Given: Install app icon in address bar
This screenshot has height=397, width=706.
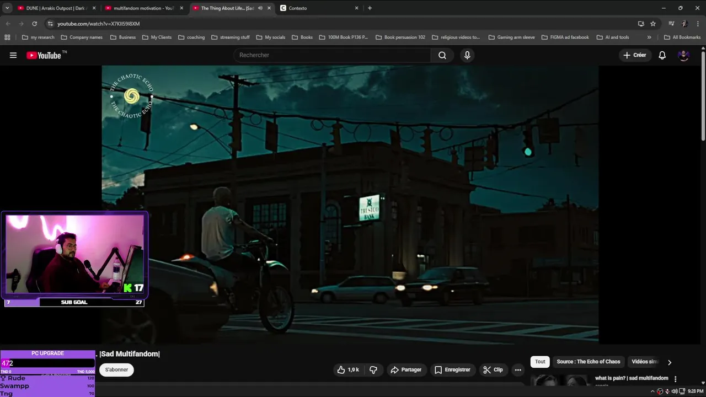Looking at the screenshot, I should point(641,24).
